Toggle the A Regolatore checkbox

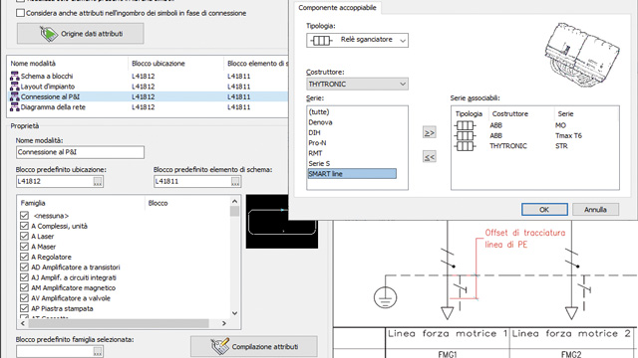[x=24, y=257]
